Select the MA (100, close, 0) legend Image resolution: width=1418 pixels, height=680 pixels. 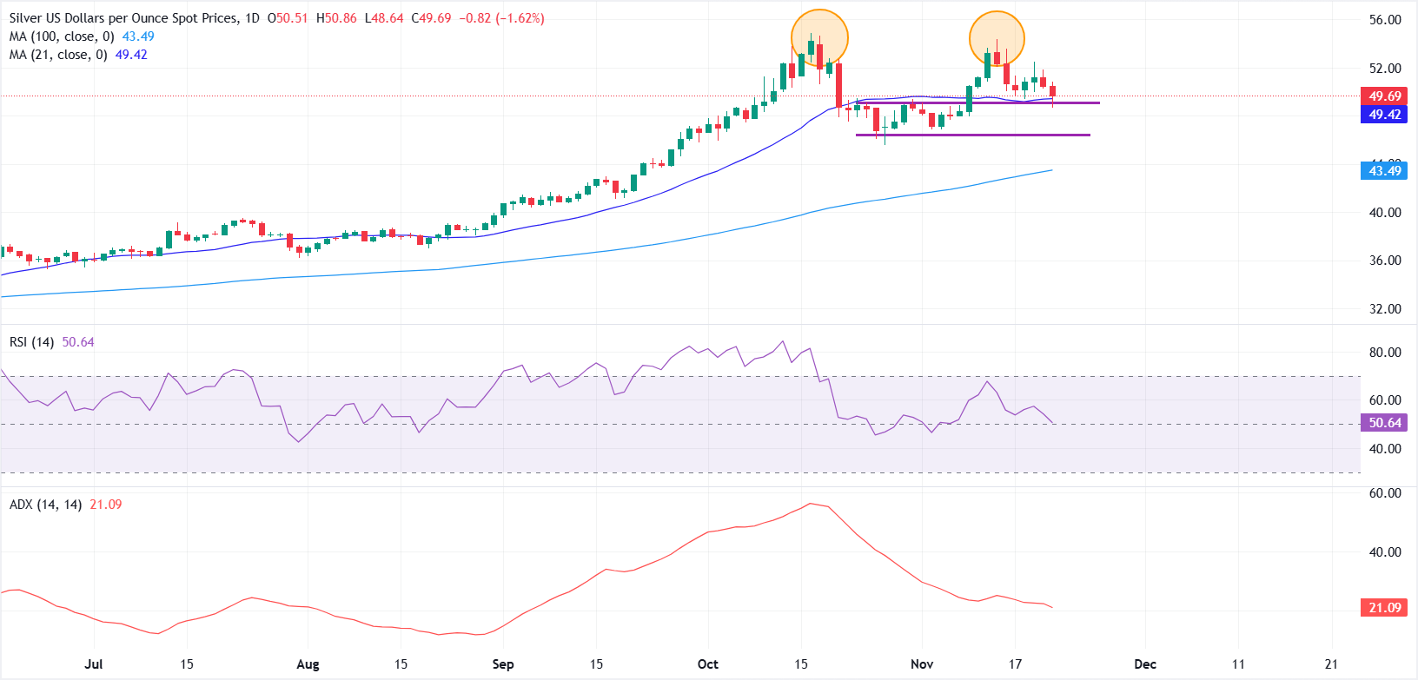point(59,36)
